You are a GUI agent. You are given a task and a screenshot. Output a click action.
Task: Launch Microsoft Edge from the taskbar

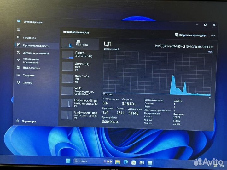[x=126, y=162]
